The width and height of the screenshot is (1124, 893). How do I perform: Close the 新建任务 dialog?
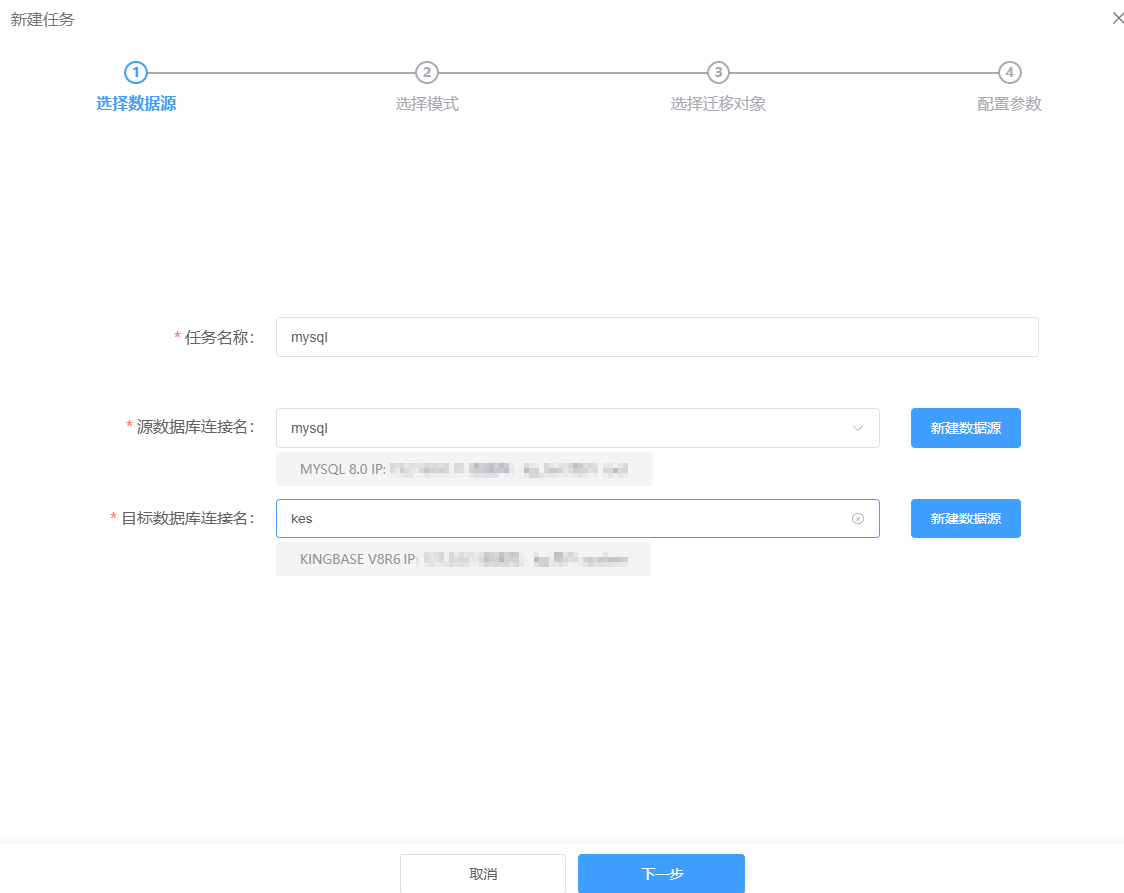tap(1118, 19)
